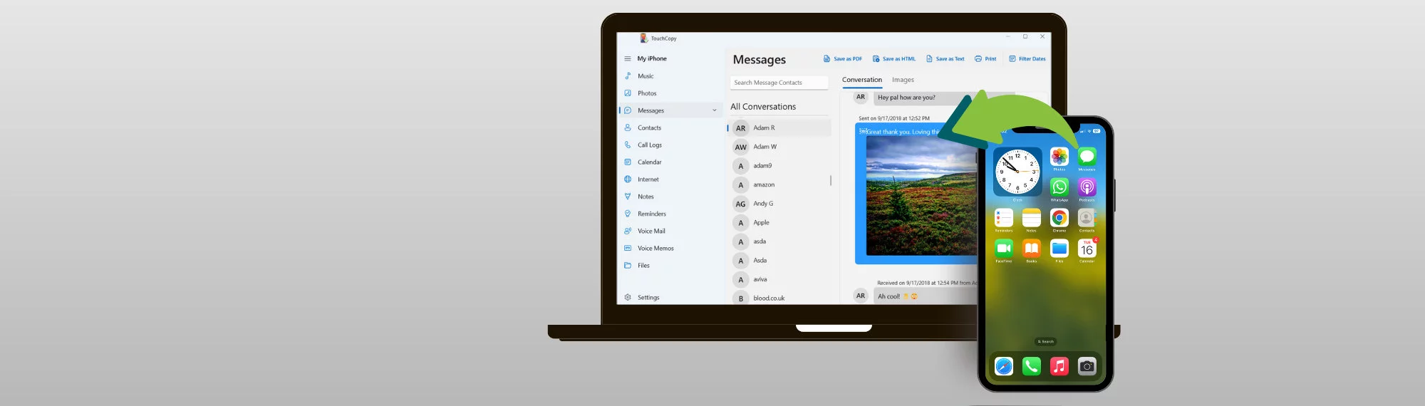Open the Internet section
The height and width of the screenshot is (406, 1425).
tap(648, 179)
